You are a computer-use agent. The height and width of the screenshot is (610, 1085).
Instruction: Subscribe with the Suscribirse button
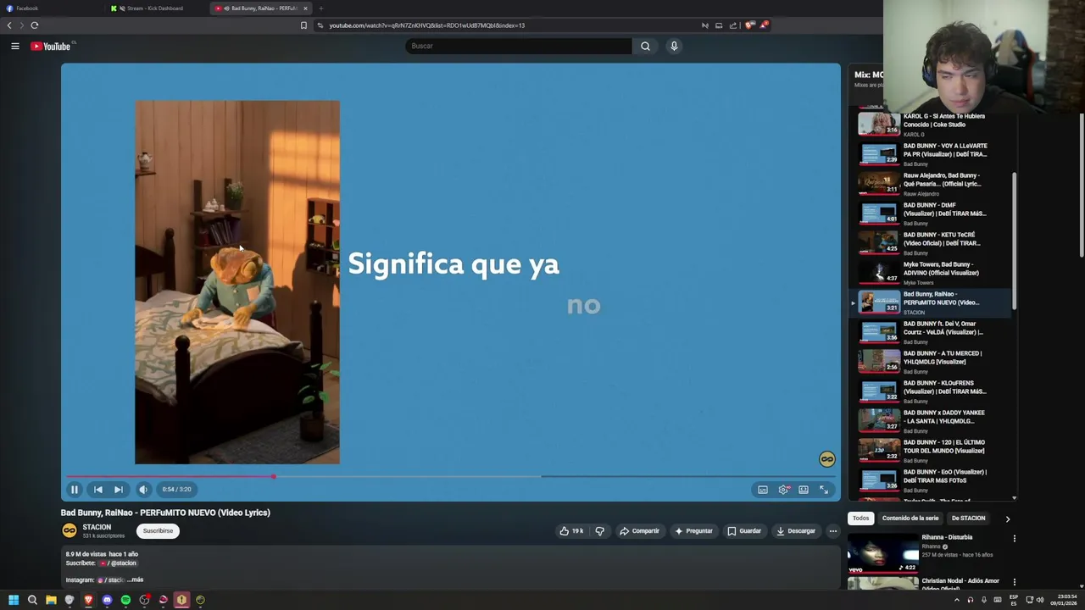click(158, 531)
